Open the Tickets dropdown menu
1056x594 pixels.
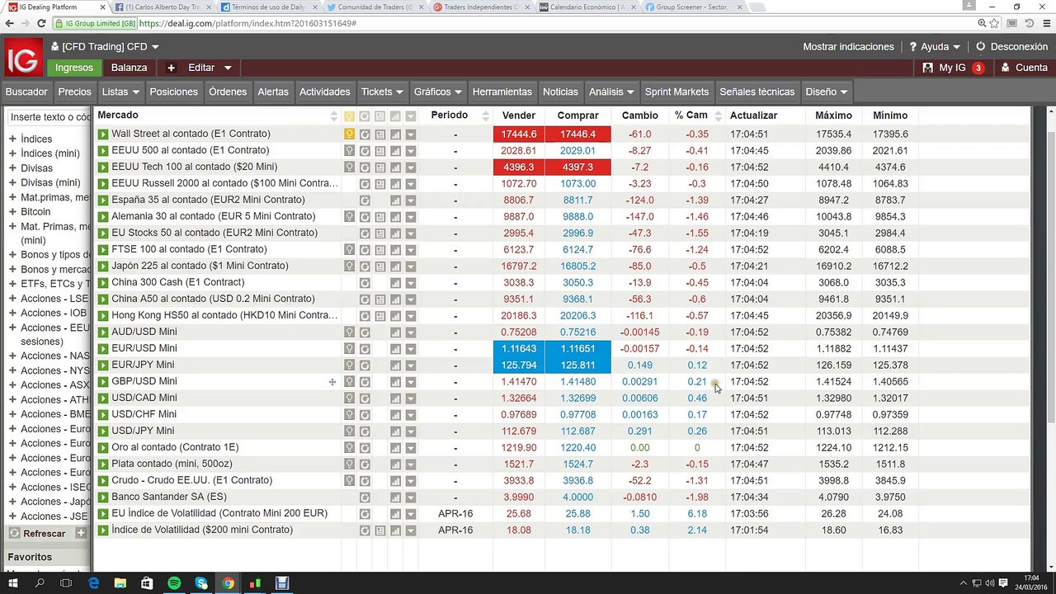pyautogui.click(x=382, y=92)
